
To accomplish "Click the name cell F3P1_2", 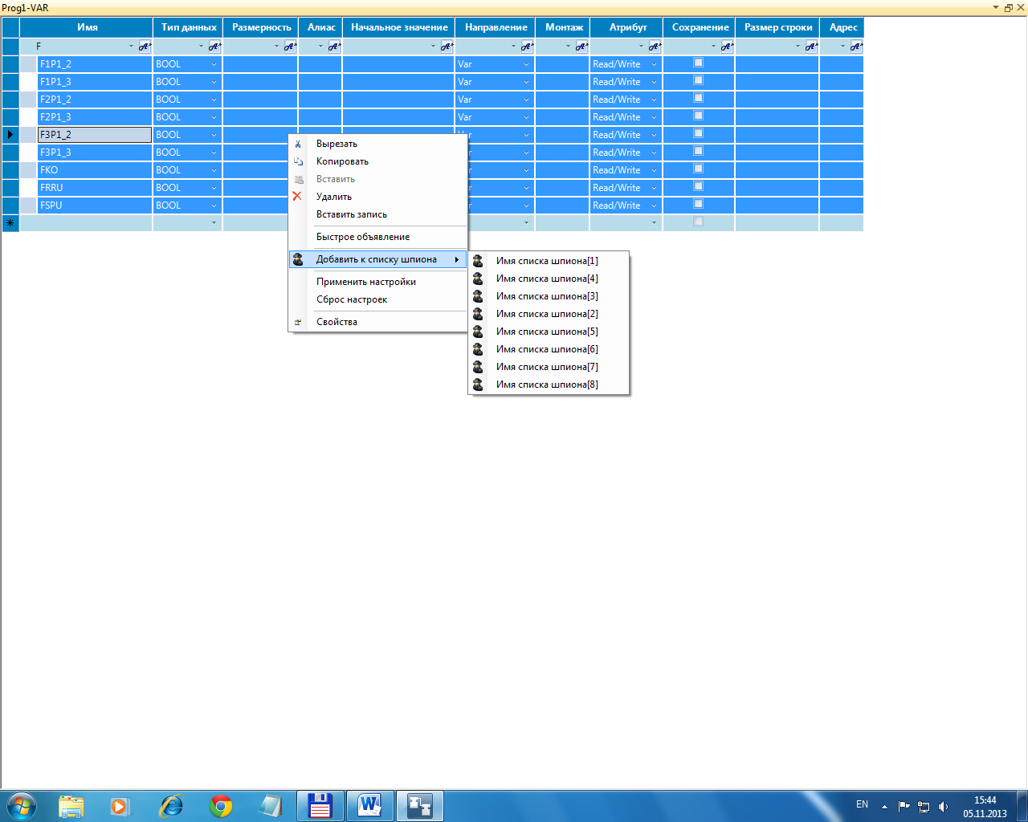I will click(x=95, y=135).
